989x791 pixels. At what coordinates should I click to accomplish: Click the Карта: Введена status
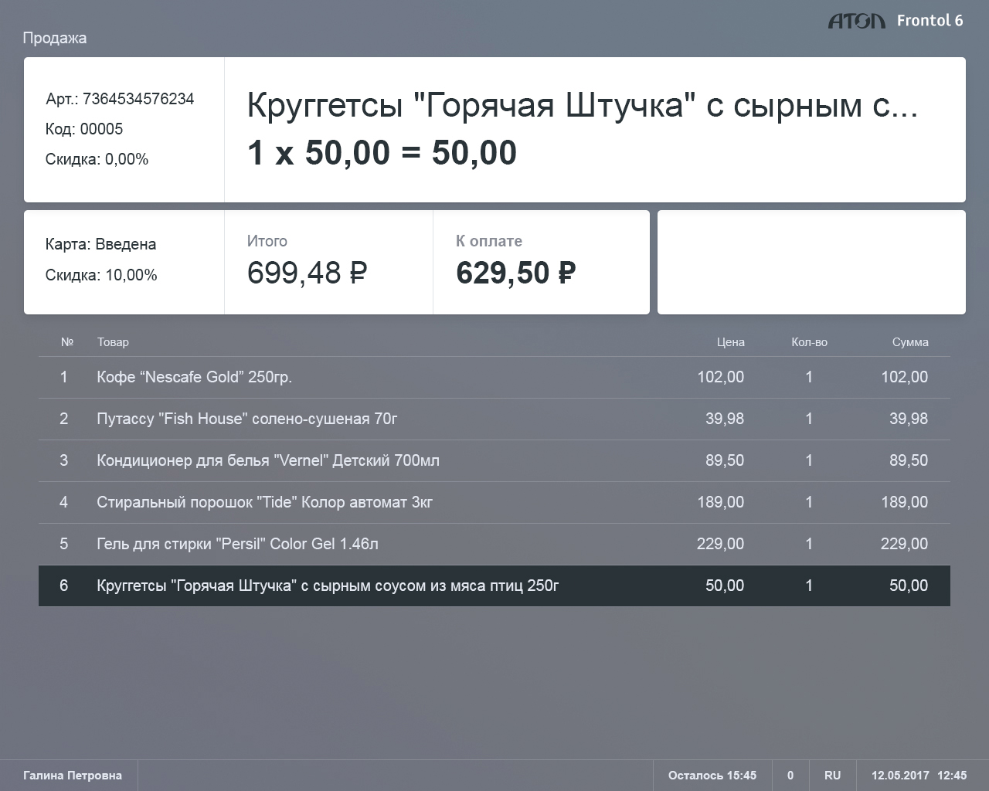coord(100,244)
